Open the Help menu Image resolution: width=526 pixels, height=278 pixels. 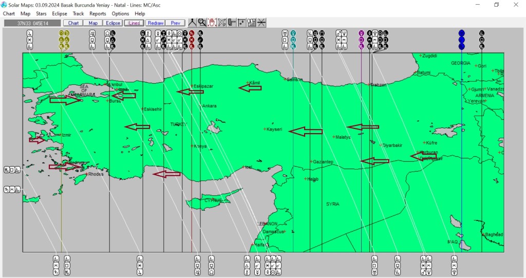(x=140, y=14)
